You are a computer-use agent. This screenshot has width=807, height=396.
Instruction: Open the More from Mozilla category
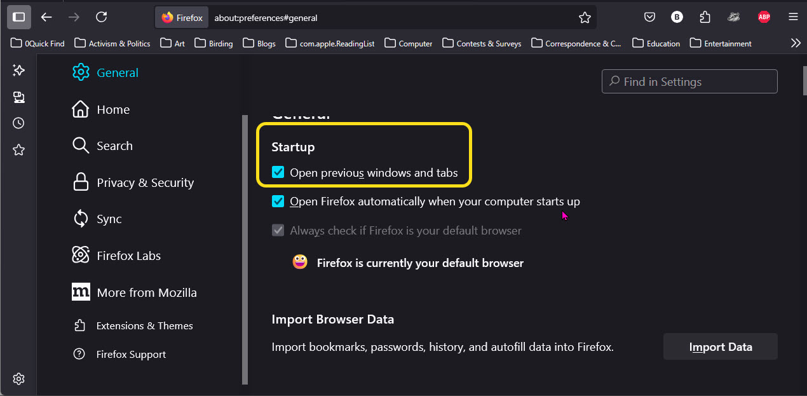135,292
